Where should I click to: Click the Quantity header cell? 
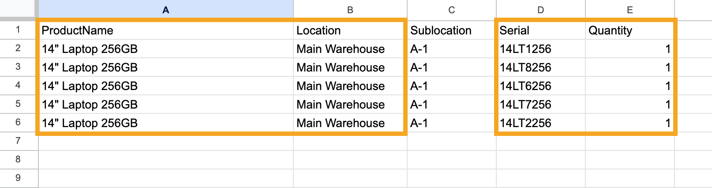click(x=630, y=30)
